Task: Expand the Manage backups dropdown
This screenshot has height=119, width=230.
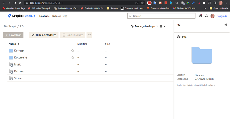Action: 144,26
